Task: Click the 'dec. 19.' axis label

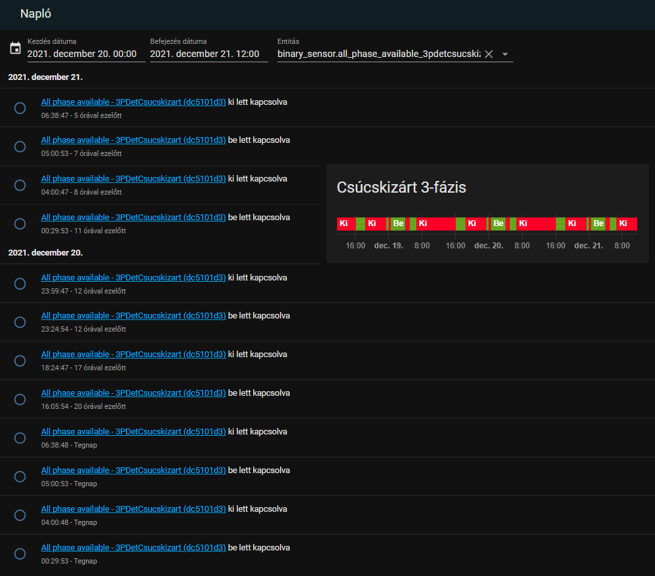Action: point(389,246)
